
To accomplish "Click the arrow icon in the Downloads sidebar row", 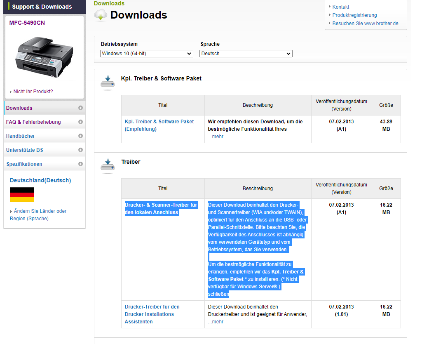I will point(80,108).
